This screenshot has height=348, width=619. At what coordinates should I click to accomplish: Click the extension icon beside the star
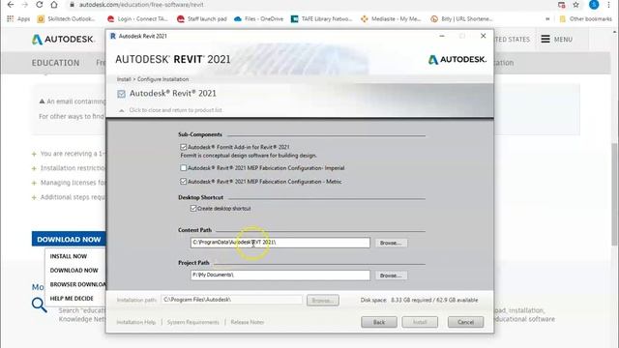click(561, 5)
